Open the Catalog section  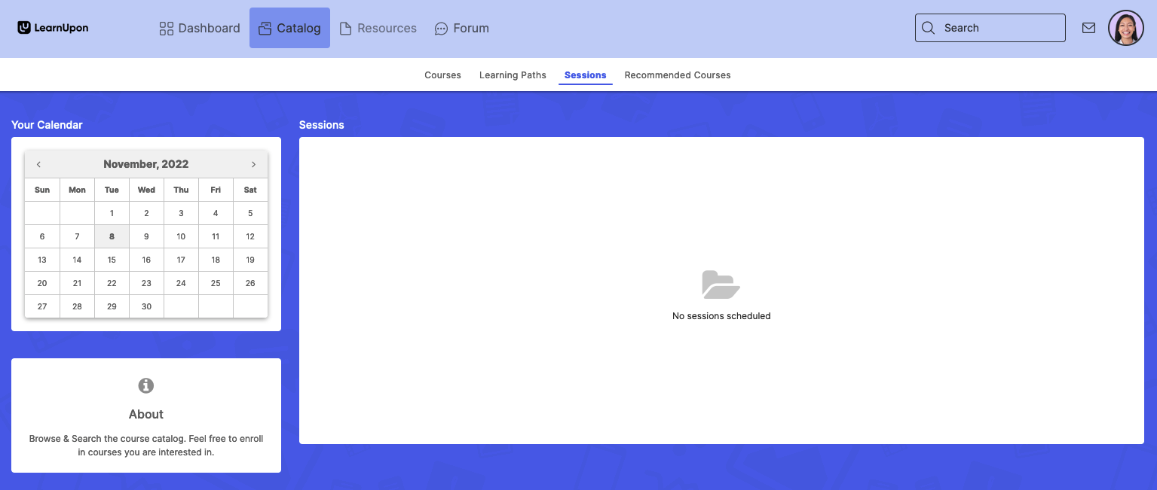click(x=289, y=28)
